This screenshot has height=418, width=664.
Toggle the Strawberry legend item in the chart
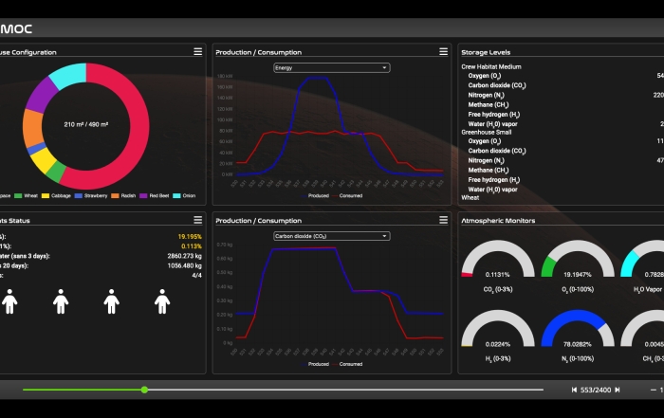[91, 195]
